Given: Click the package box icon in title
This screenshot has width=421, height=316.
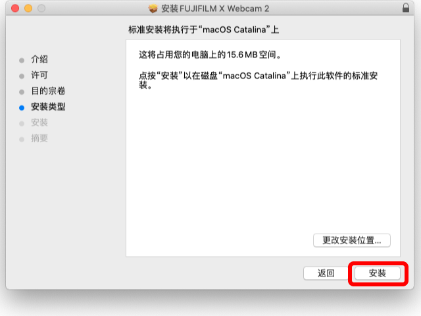Looking at the screenshot, I should 153,9.
